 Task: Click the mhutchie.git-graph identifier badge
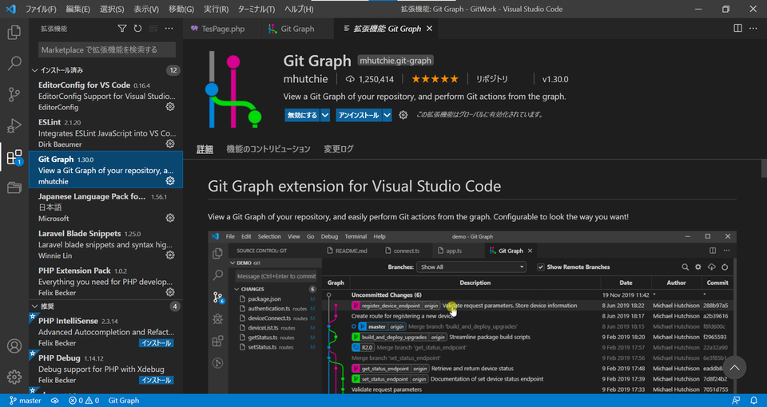[x=395, y=61]
